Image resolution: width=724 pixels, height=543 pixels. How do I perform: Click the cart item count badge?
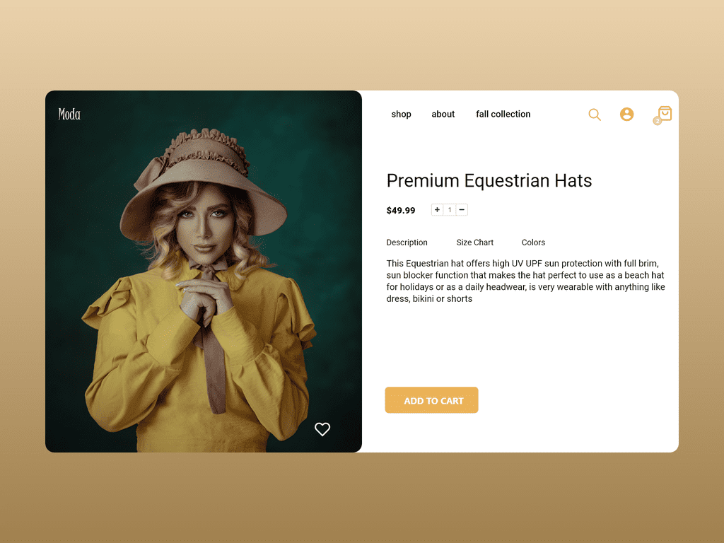(657, 121)
